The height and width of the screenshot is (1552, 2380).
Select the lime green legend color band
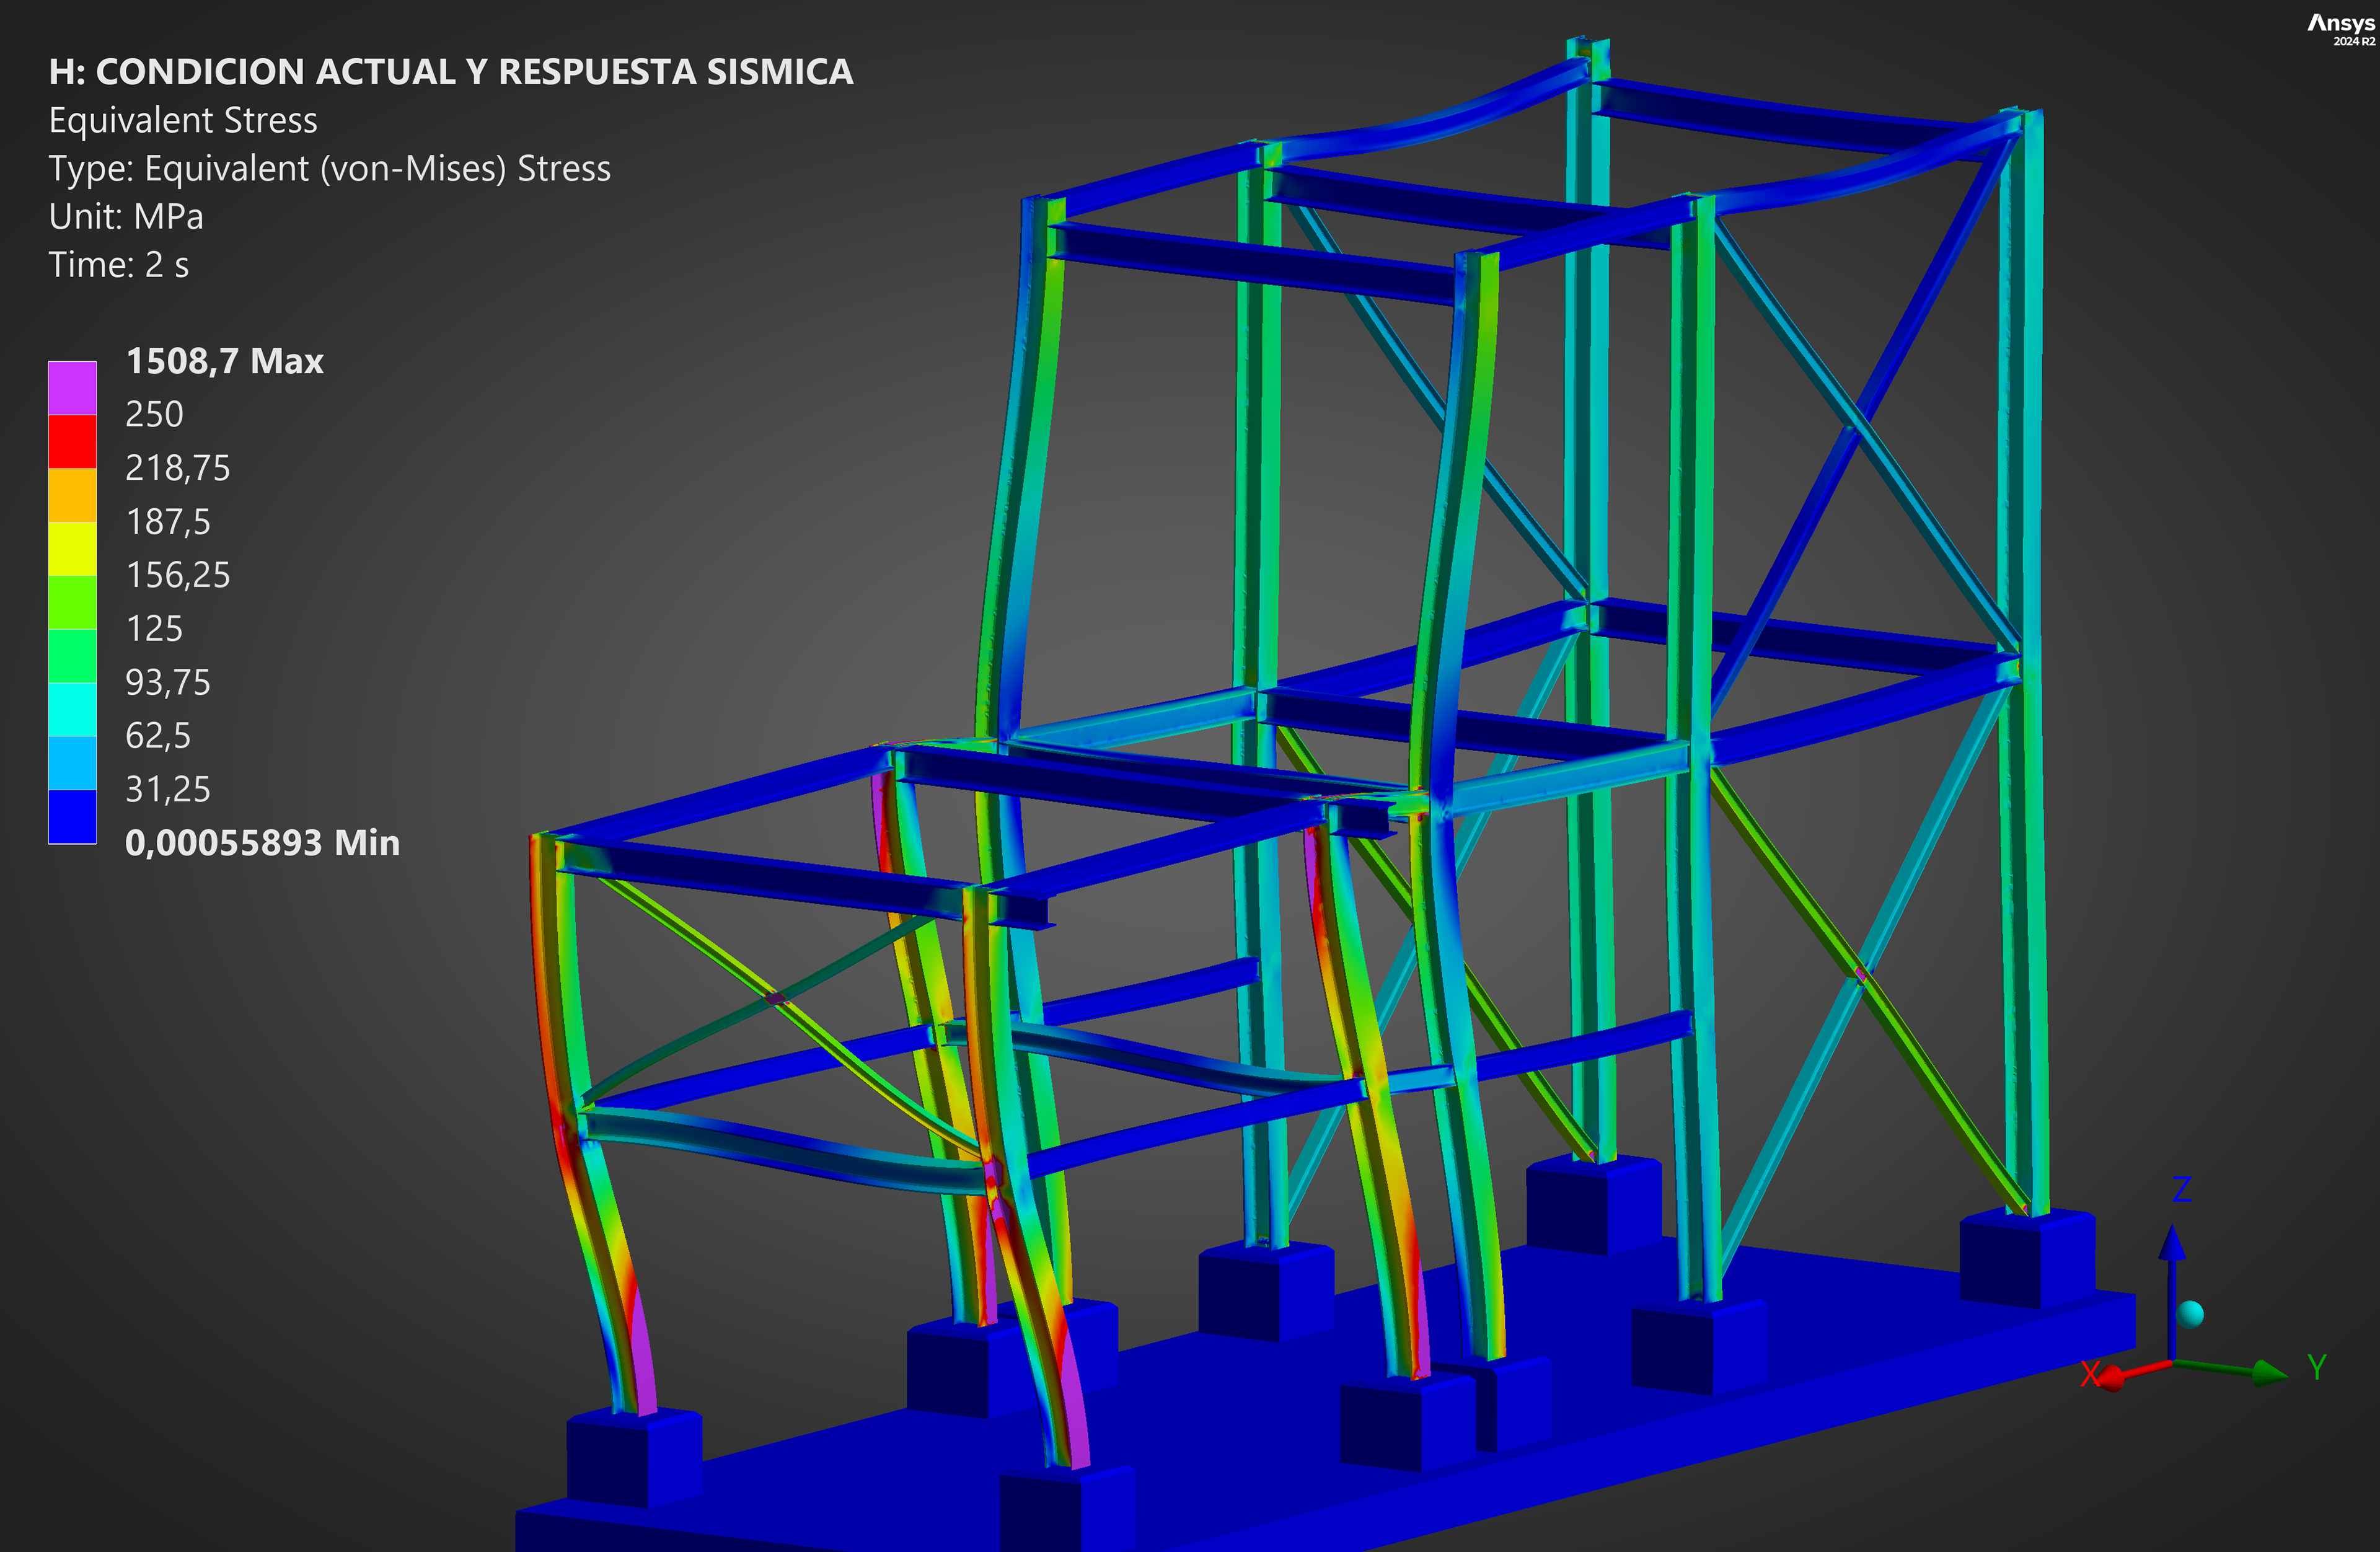(72, 602)
